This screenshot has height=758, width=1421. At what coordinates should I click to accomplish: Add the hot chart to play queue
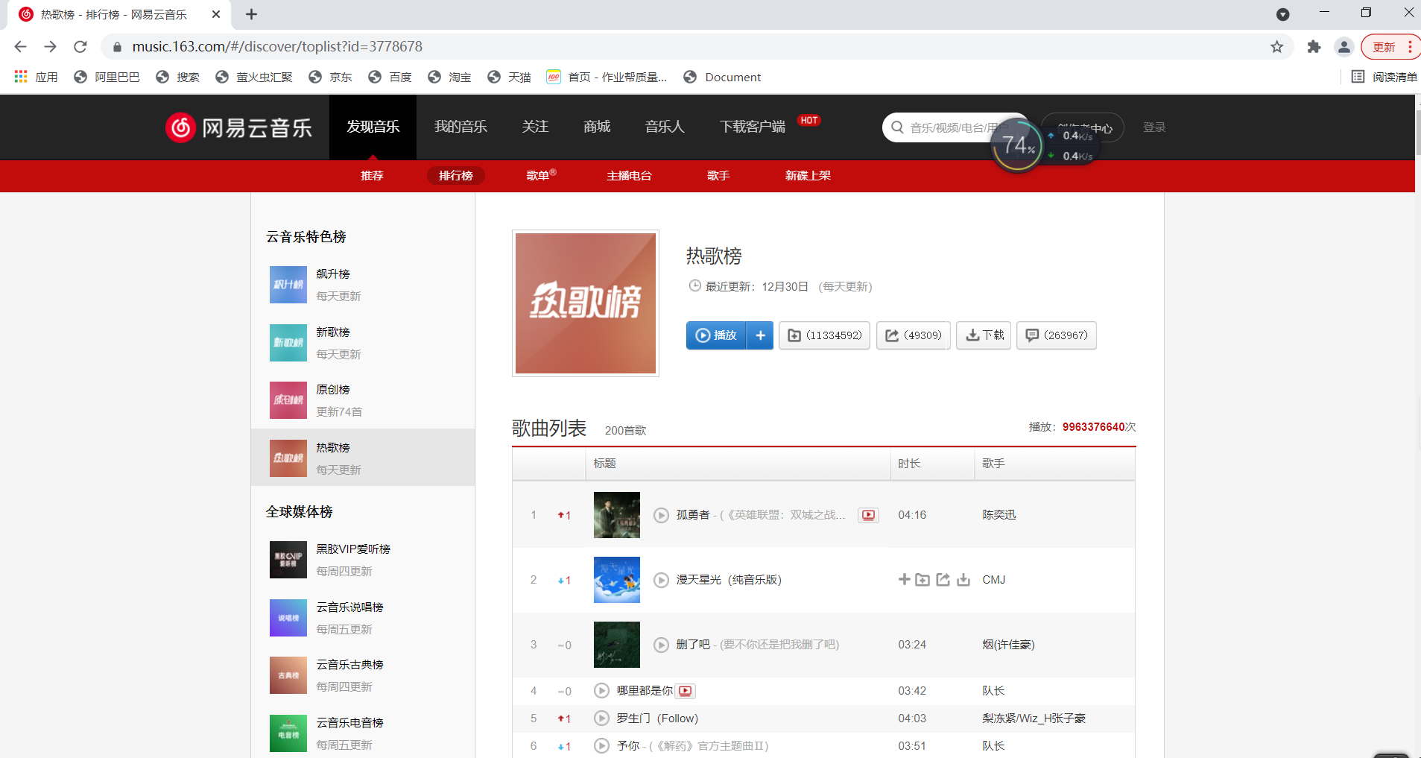[760, 335]
